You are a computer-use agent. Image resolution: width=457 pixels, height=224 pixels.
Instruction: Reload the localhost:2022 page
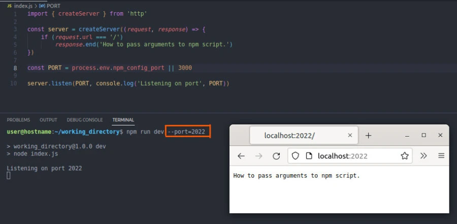276,156
